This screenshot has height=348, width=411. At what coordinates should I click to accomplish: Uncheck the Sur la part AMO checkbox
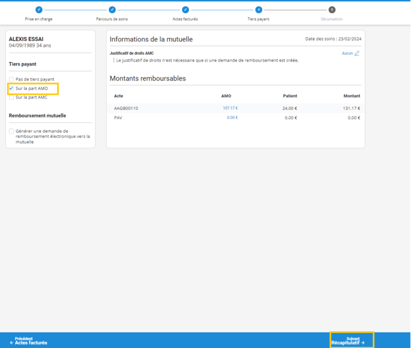[11, 88]
